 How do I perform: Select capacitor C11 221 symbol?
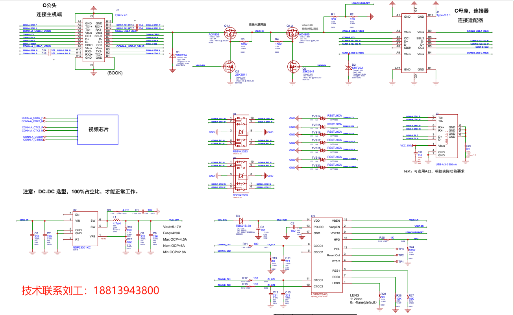283,260
